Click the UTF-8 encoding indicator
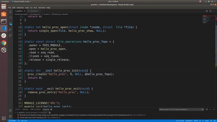This screenshot has height=122, width=217. (x=196, y=121)
